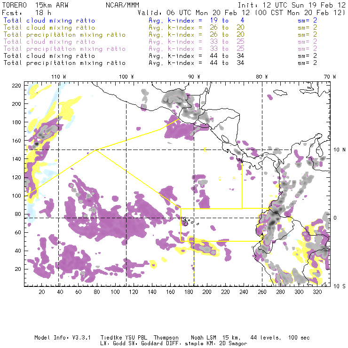Image resolution: width=348 pixels, height=348 pixels.
Task: Click the "100 sec" timestep text
Action: pos(299,338)
